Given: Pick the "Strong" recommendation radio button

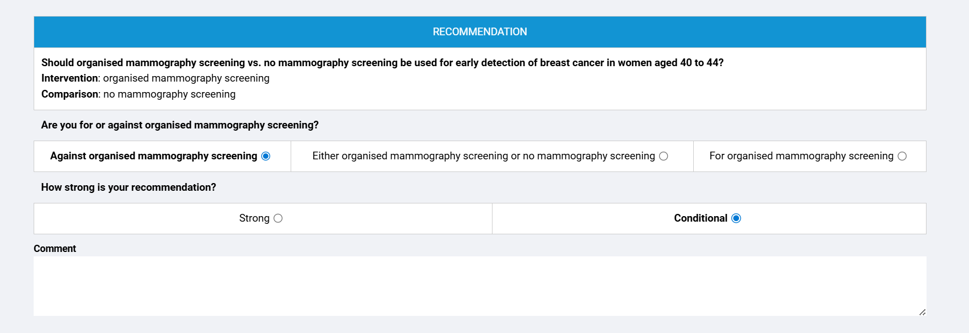Looking at the screenshot, I should click(x=278, y=218).
